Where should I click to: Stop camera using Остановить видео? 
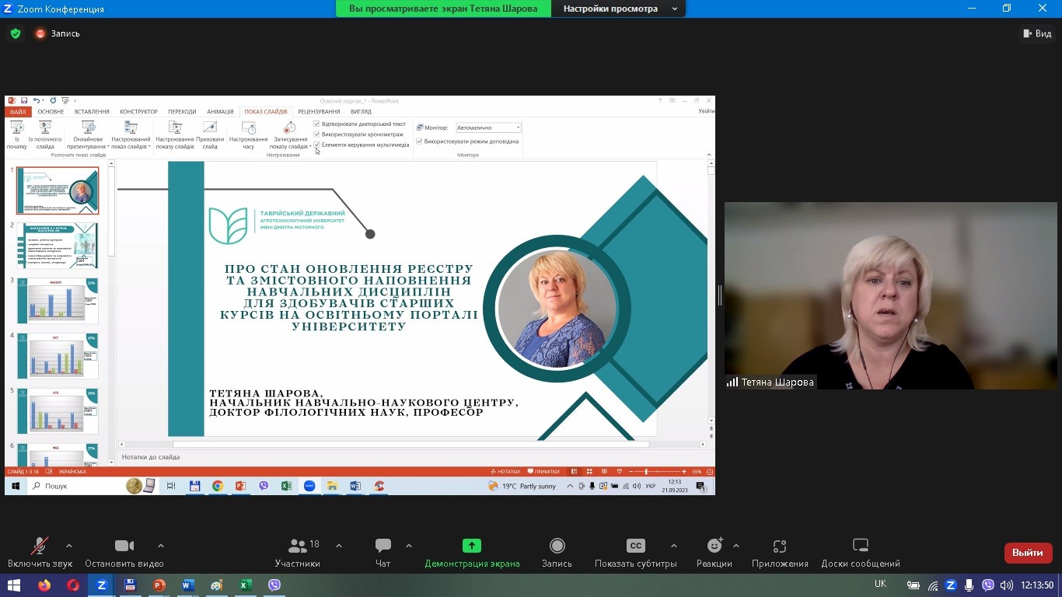pyautogui.click(x=124, y=552)
